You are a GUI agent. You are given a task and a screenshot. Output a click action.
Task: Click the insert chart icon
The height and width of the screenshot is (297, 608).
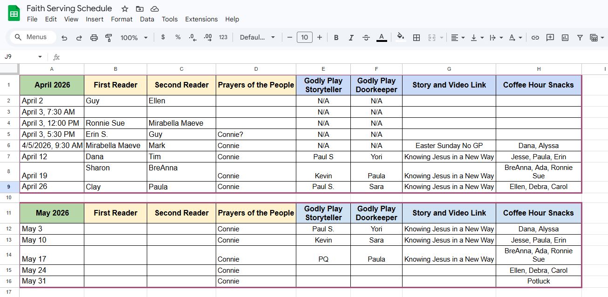click(565, 38)
